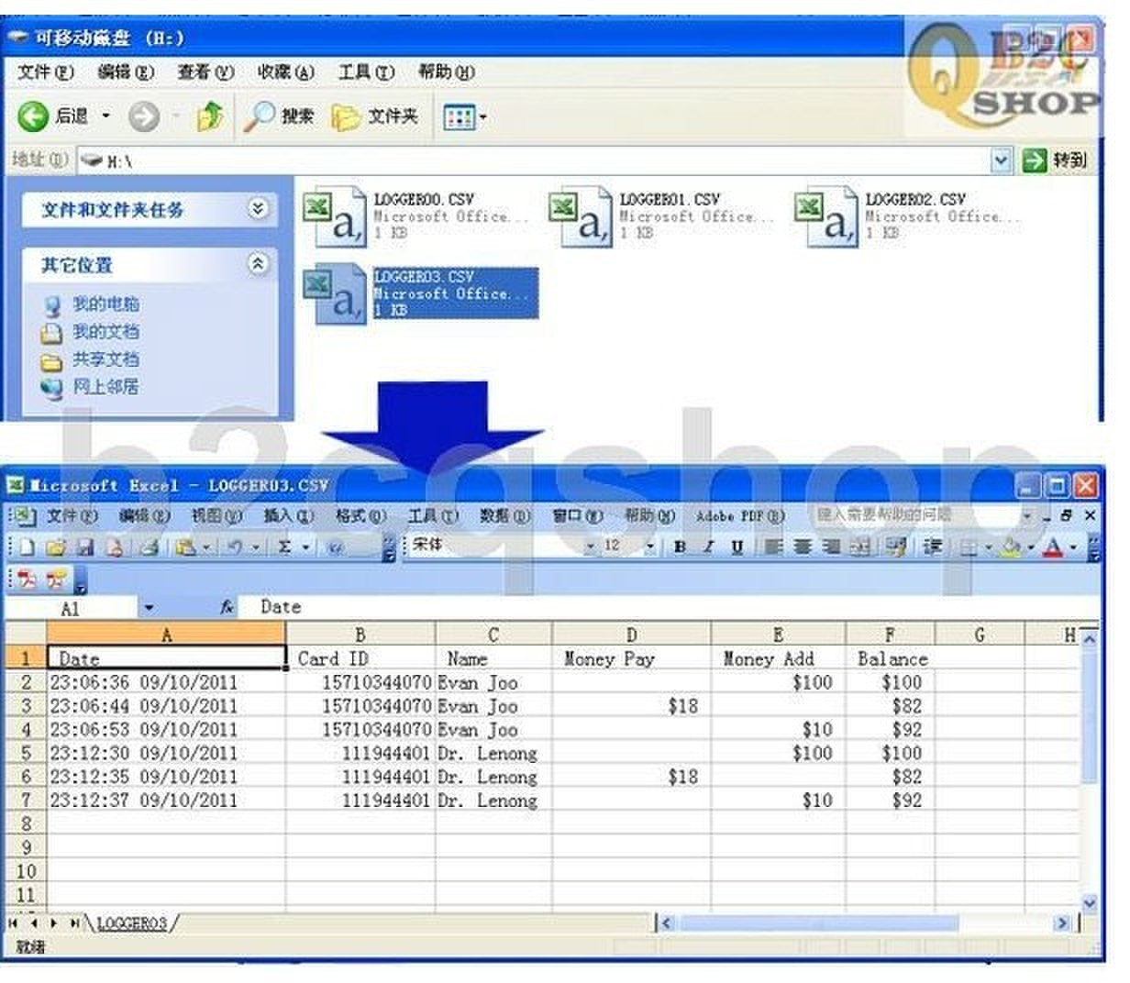Image resolution: width=1130 pixels, height=983 pixels.
Task: Toggle Underline formatting in Excel
Action: tap(737, 547)
